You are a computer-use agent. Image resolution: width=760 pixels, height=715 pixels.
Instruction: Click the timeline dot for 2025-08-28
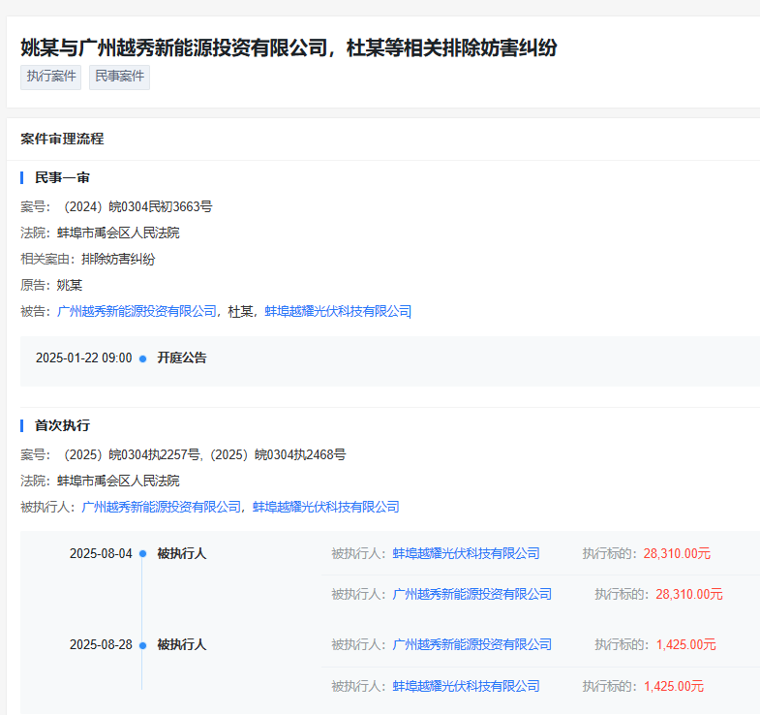tap(142, 645)
